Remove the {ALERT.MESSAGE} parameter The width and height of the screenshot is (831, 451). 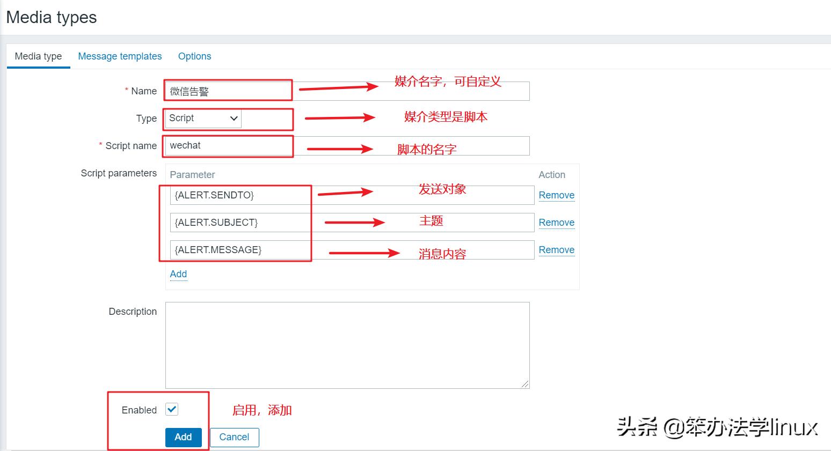click(556, 249)
